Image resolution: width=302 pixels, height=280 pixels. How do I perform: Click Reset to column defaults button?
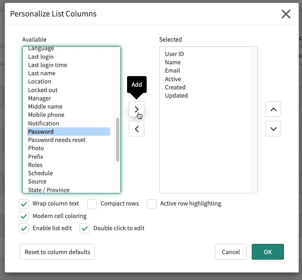57,252
